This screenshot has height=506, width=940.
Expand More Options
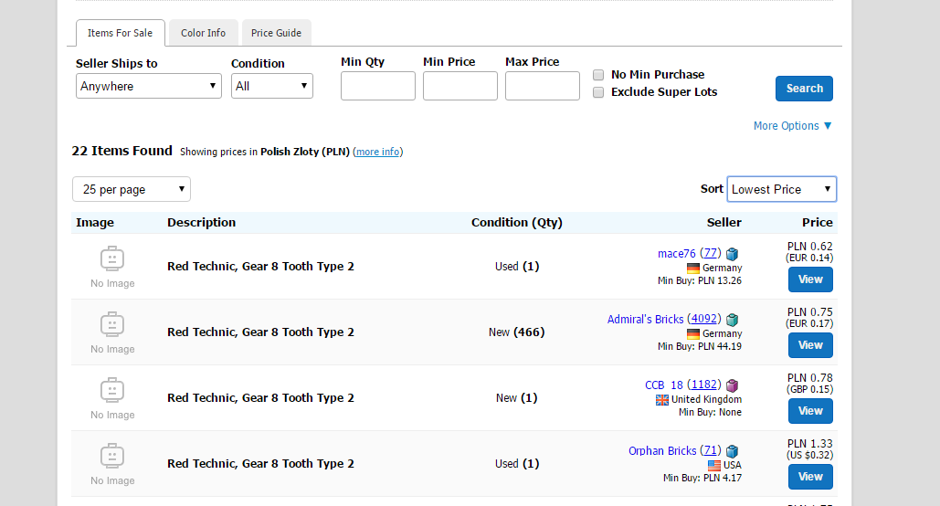tap(793, 126)
